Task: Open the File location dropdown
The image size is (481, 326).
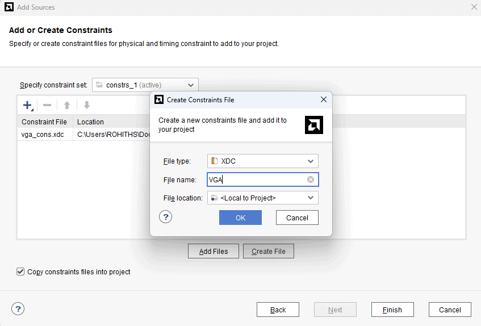Action: coord(311,198)
